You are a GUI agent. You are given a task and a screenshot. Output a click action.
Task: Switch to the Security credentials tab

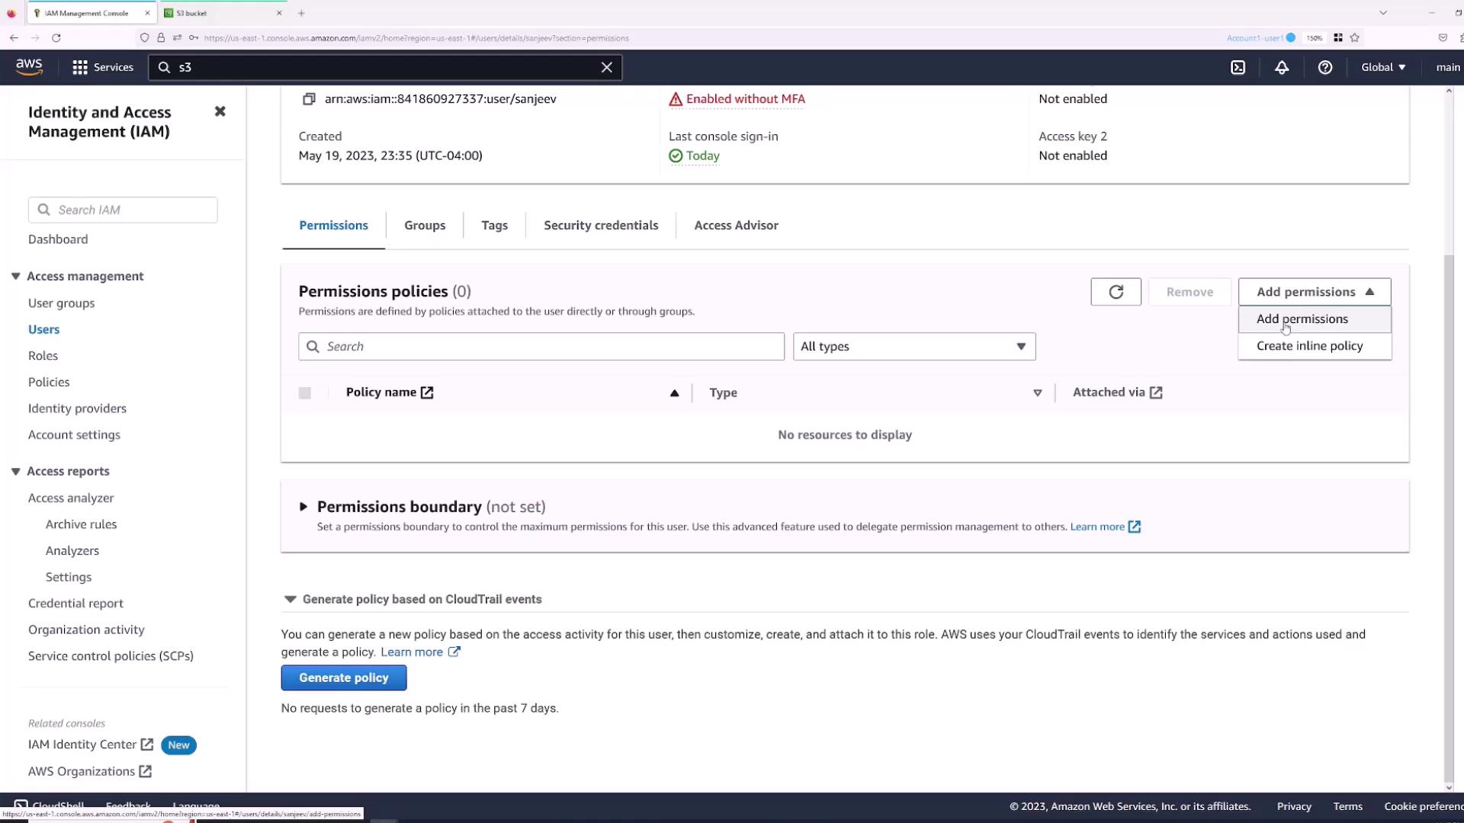click(x=600, y=226)
